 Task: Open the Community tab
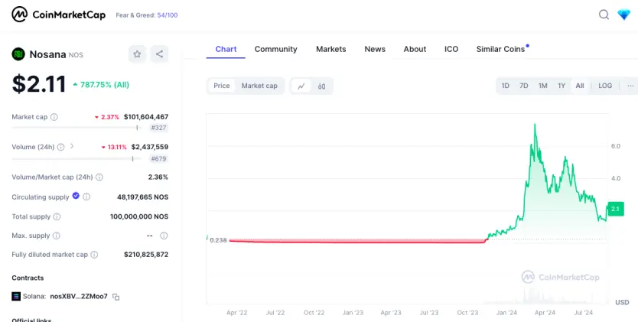pyautogui.click(x=276, y=49)
